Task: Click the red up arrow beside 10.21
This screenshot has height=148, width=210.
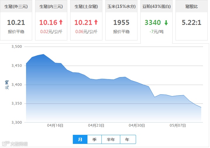Action: (x=96, y=22)
